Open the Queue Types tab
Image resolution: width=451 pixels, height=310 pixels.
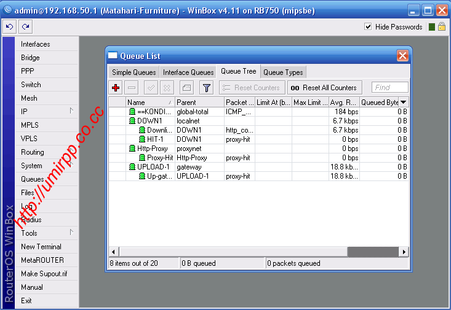283,72
